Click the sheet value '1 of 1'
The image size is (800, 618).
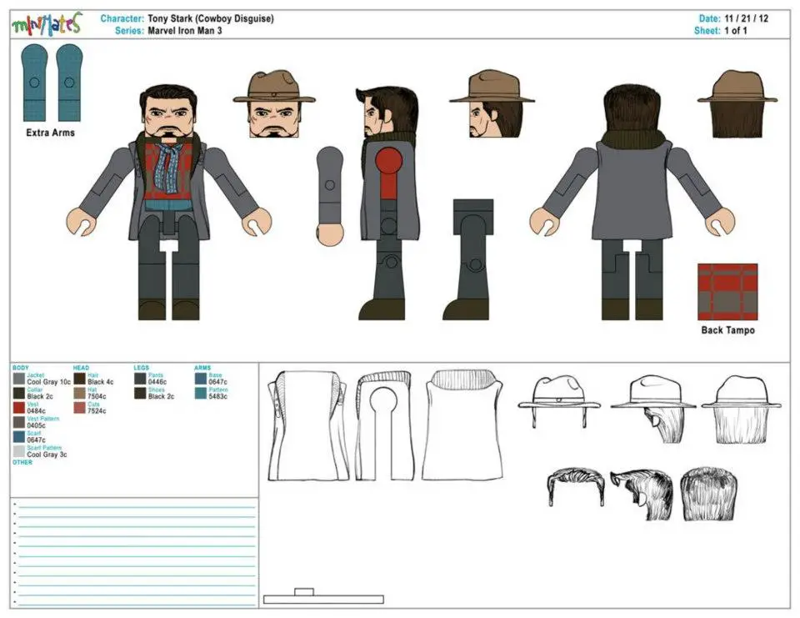point(736,31)
